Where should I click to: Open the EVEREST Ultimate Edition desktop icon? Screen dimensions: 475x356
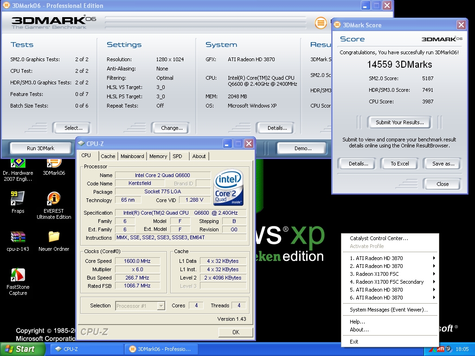pyautogui.click(x=54, y=198)
